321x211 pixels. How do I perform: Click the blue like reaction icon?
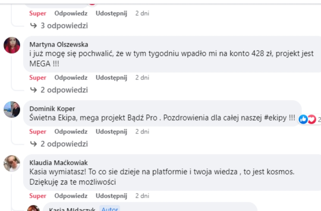tap(303, 119)
